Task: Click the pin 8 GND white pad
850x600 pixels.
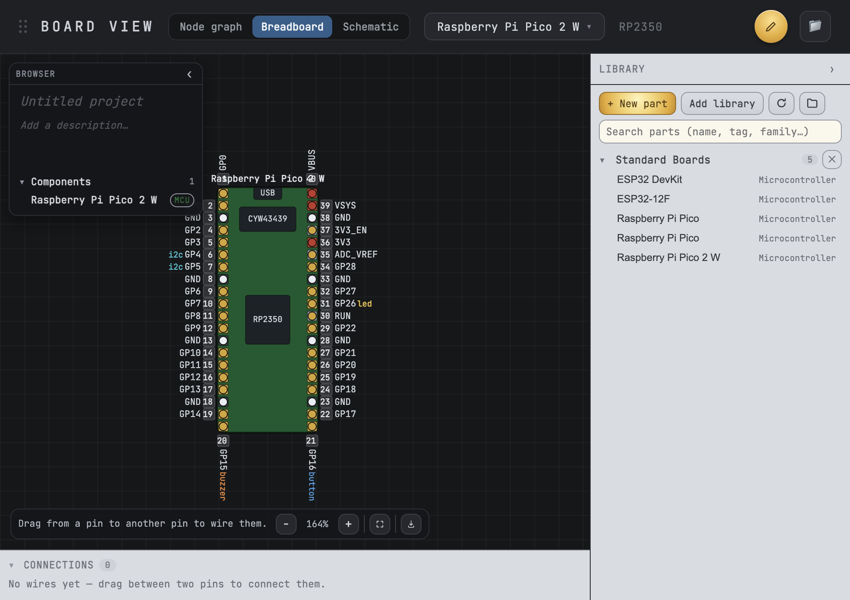Action: [223, 279]
